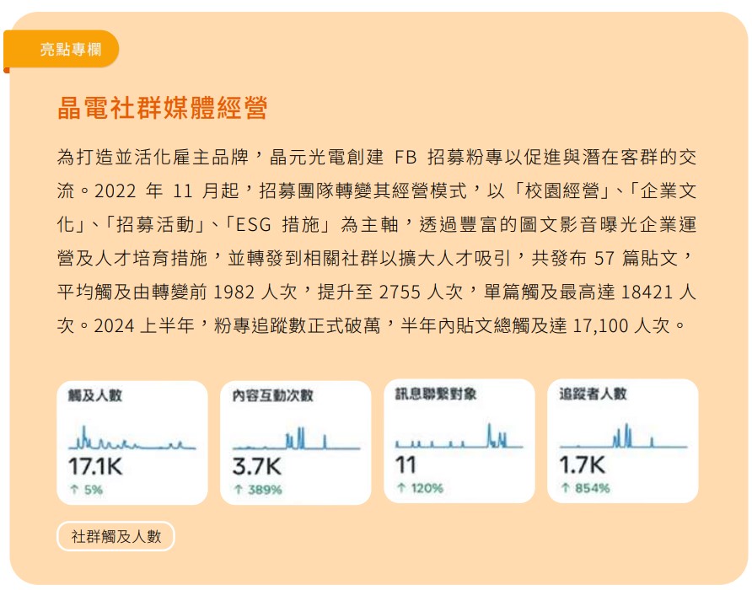Click the up arrow next to 854%
Image resolution: width=752 pixels, height=590 pixels.
coord(565,488)
